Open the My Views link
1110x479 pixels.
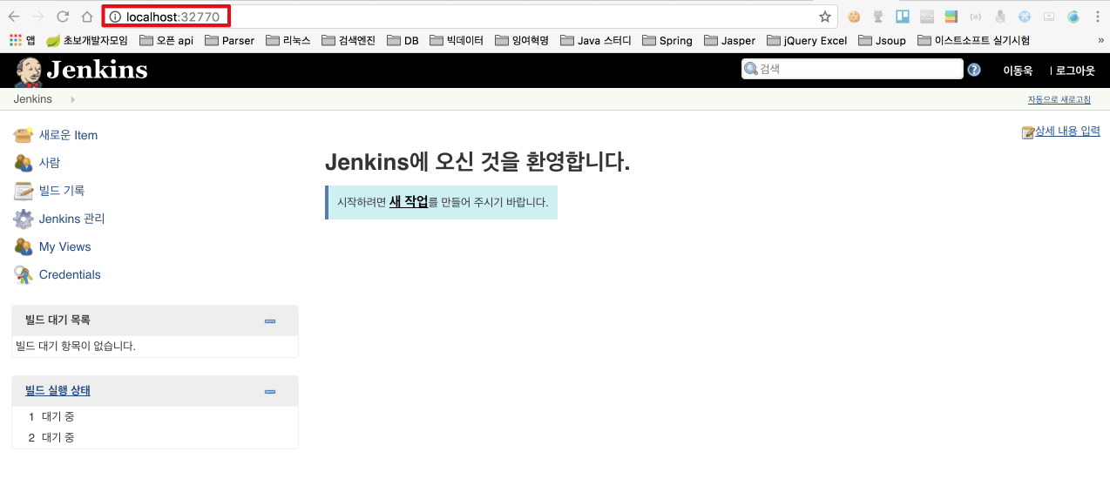(x=65, y=246)
